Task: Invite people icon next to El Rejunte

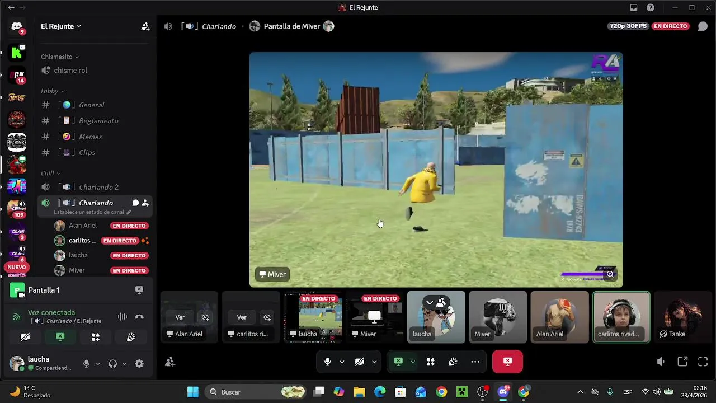Action: point(145,26)
